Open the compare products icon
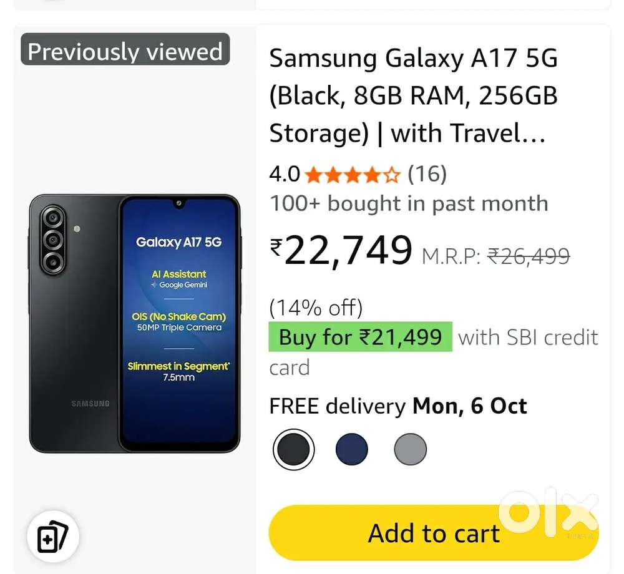 [52, 537]
